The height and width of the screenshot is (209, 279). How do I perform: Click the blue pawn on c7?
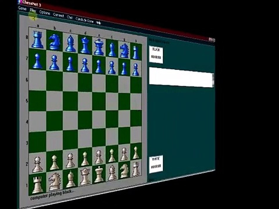tap(70, 64)
